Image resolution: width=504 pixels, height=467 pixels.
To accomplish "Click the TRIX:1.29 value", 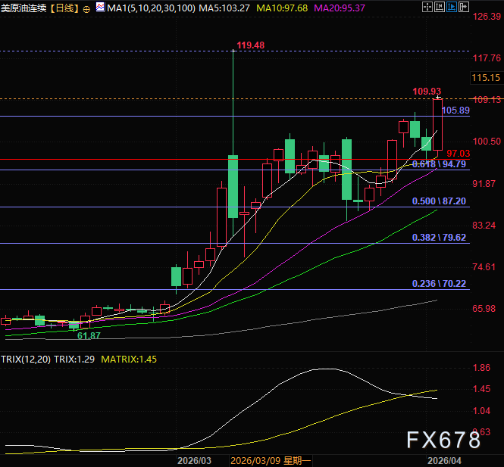I will (x=74, y=360).
